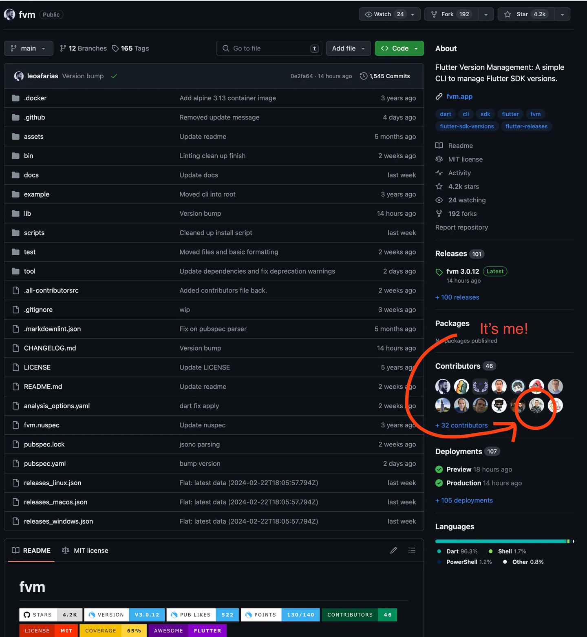View the 12 Branches link
The height and width of the screenshot is (637, 587).
tap(84, 48)
